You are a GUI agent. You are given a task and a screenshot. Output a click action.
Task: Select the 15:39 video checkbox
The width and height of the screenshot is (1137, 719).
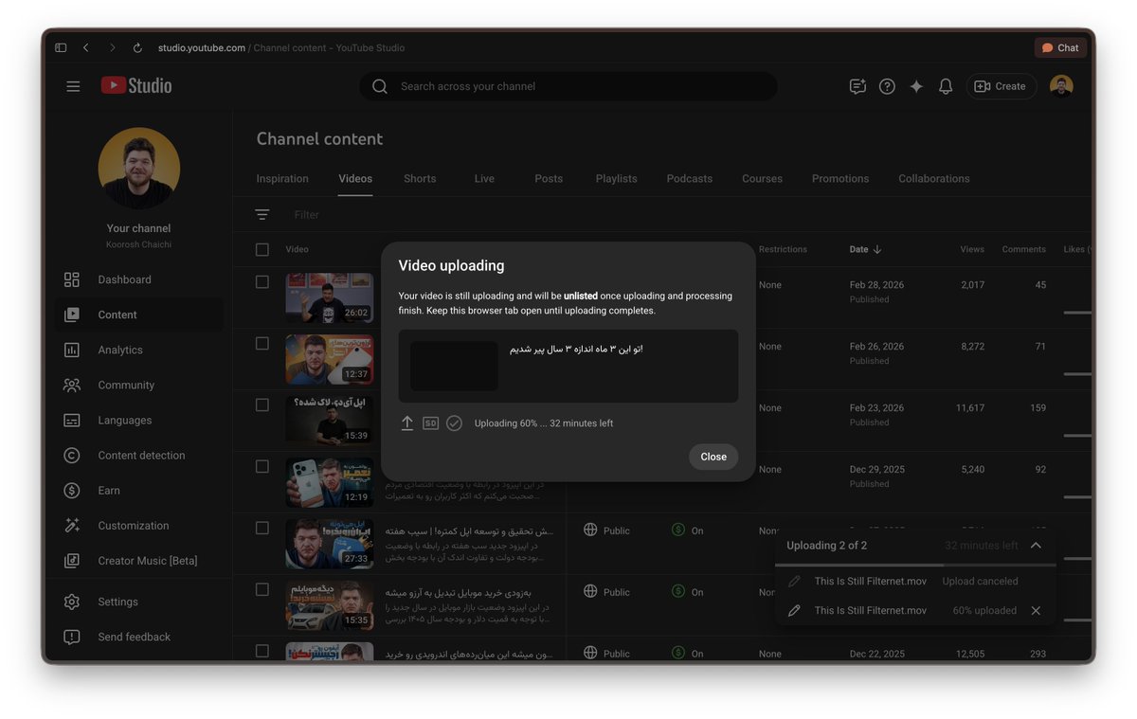(x=262, y=404)
